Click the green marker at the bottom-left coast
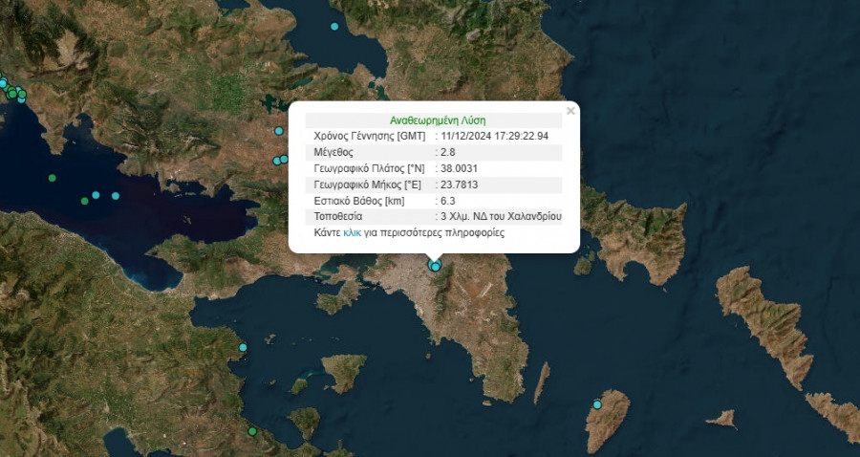This screenshot has height=457, width=860. click(x=252, y=432)
